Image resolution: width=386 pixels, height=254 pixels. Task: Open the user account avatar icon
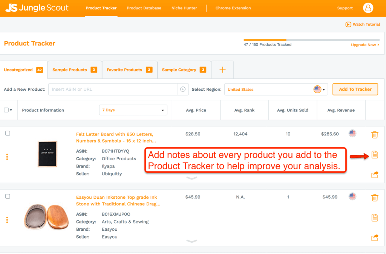368,8
